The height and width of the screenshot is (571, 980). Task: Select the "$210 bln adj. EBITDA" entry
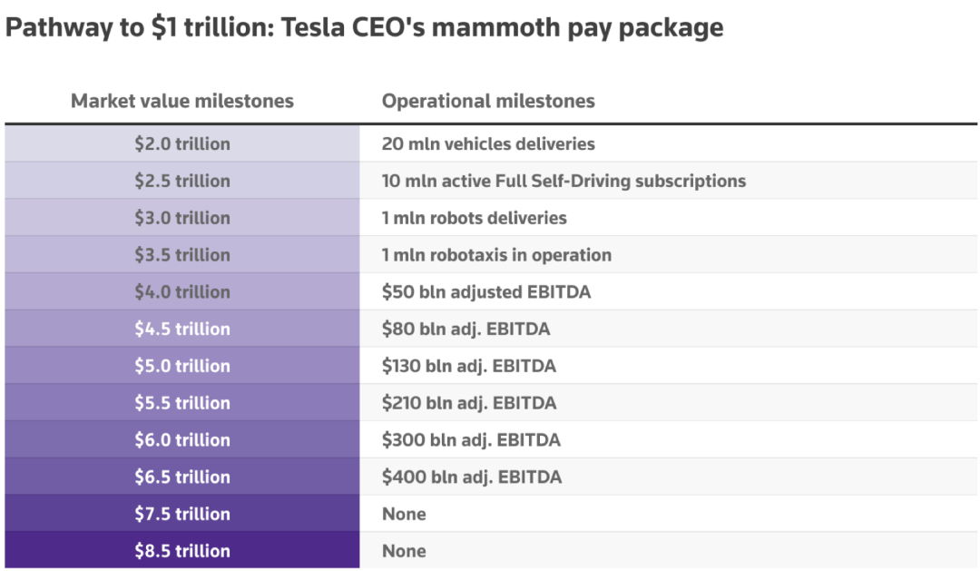(469, 402)
